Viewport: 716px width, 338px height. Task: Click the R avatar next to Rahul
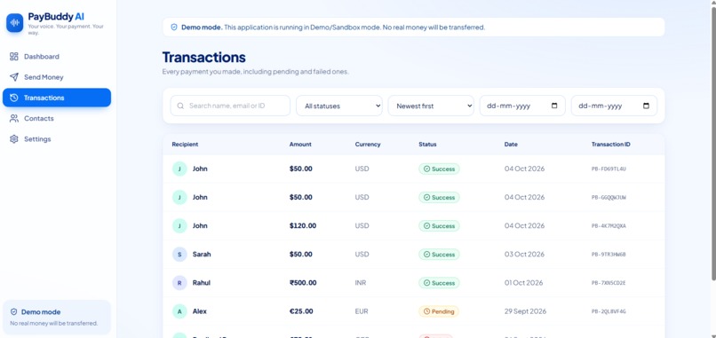[x=179, y=283]
